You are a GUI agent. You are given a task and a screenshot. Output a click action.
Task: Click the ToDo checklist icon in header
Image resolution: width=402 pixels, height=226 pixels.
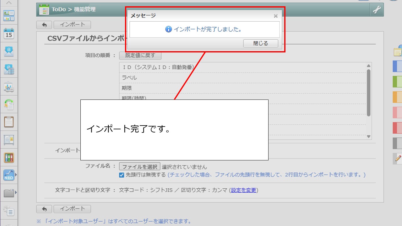(x=44, y=9)
